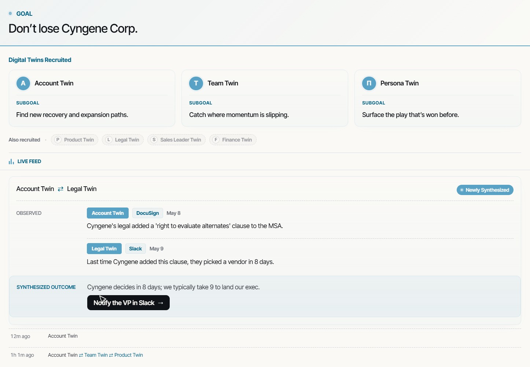This screenshot has width=530, height=367.
Task: Open the Team Twin link in feed row
Action: point(96,355)
